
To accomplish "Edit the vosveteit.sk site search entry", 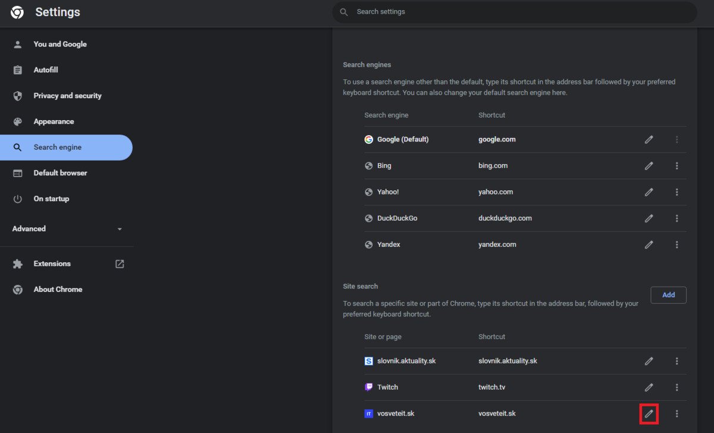I will pos(649,413).
